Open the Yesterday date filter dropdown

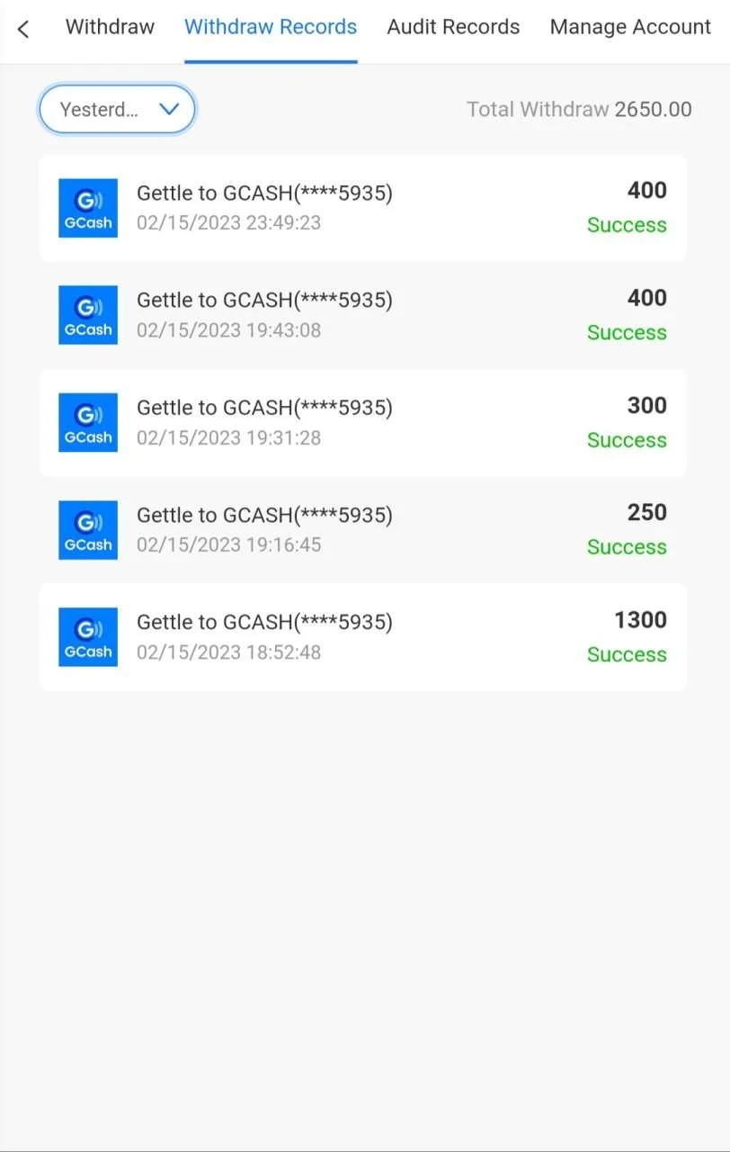[x=117, y=109]
